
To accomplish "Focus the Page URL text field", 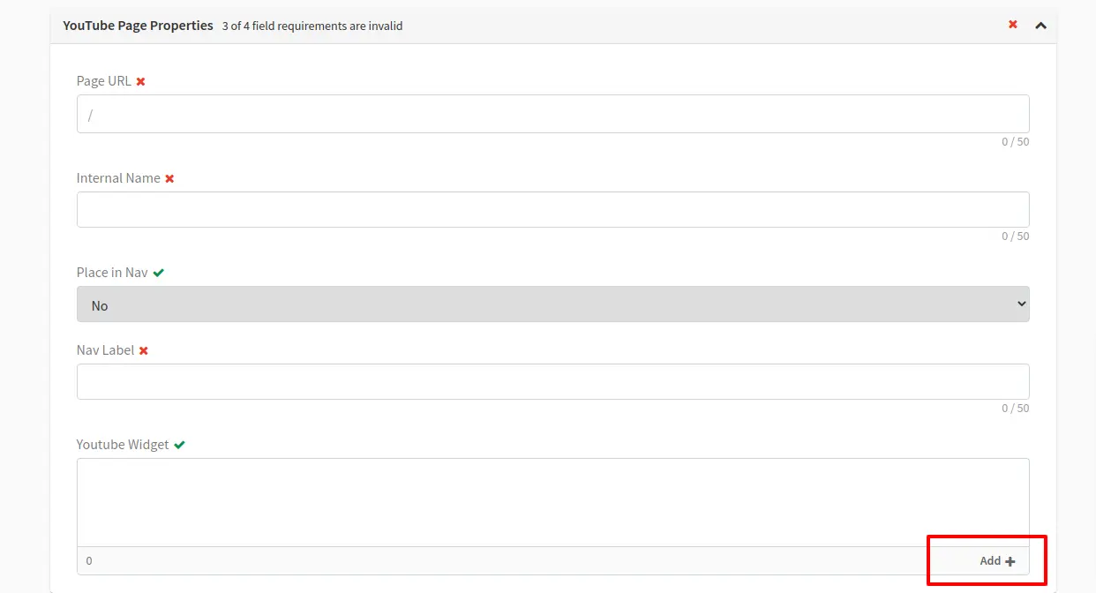I will click(552, 114).
